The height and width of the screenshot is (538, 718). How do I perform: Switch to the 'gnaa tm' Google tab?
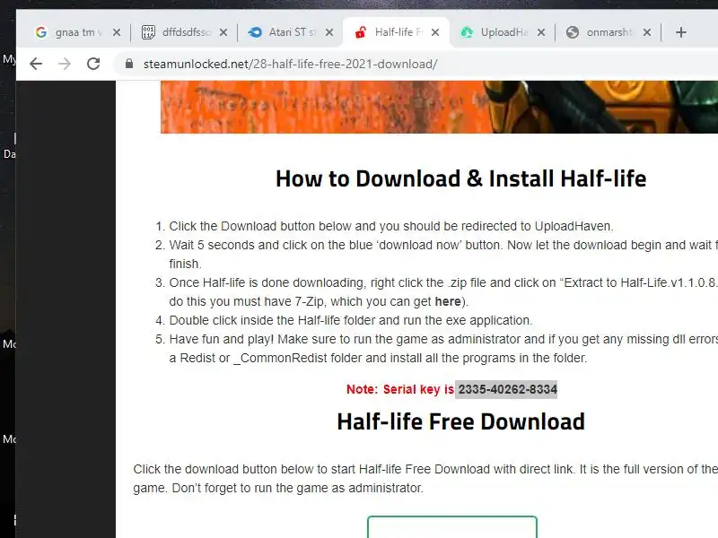[79, 32]
